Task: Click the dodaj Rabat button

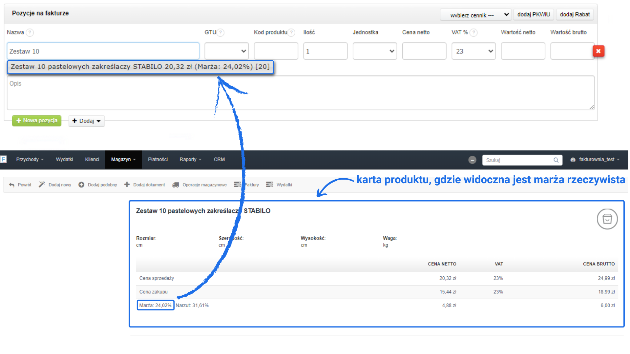Action: click(575, 15)
